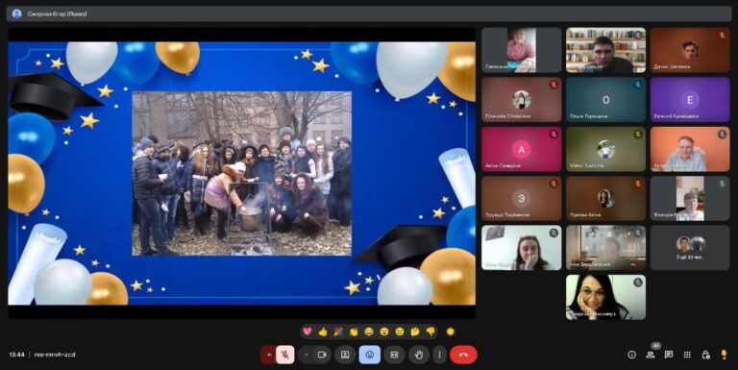
Task: Open meeting details info icon
Action: [x=631, y=355]
